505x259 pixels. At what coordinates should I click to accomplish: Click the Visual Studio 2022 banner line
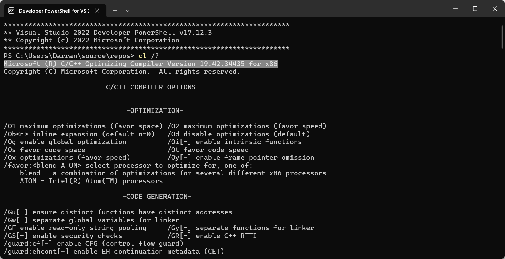pyautogui.click(x=108, y=33)
